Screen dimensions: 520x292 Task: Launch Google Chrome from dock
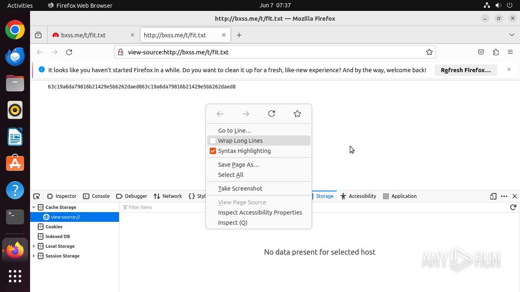[15, 30]
